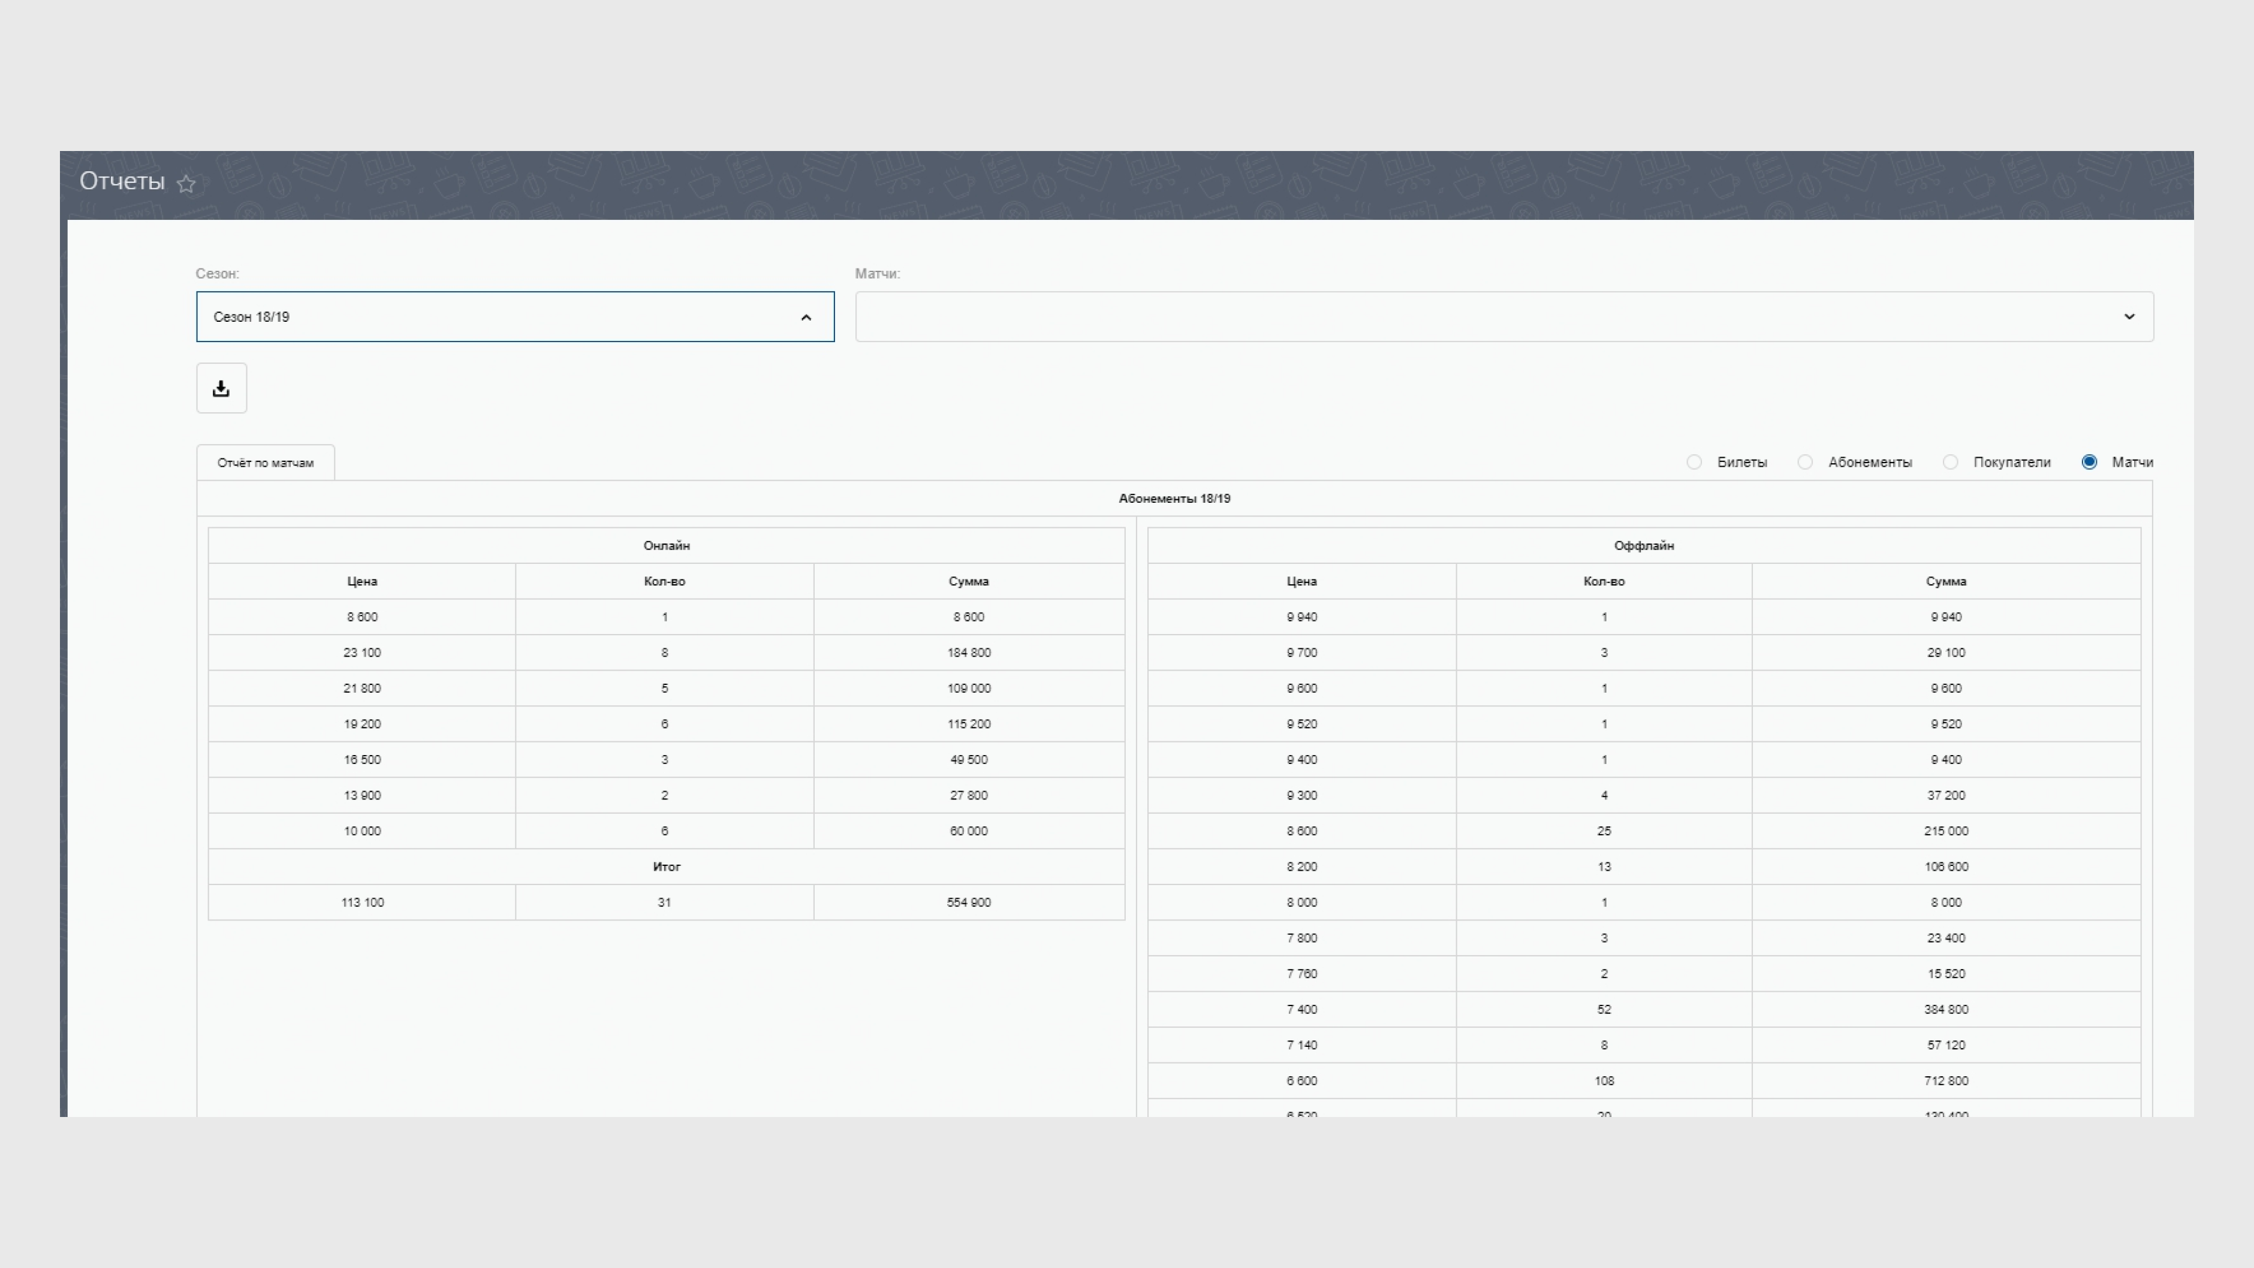Click the 6 600 offline price cell
Image resolution: width=2254 pixels, height=1268 pixels.
click(1302, 1081)
